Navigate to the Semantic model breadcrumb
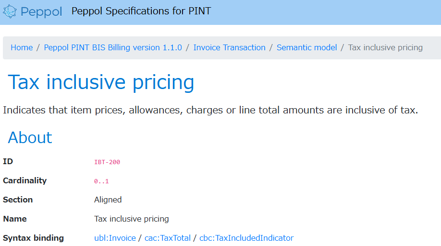The width and height of the screenshot is (441, 246). [x=306, y=48]
